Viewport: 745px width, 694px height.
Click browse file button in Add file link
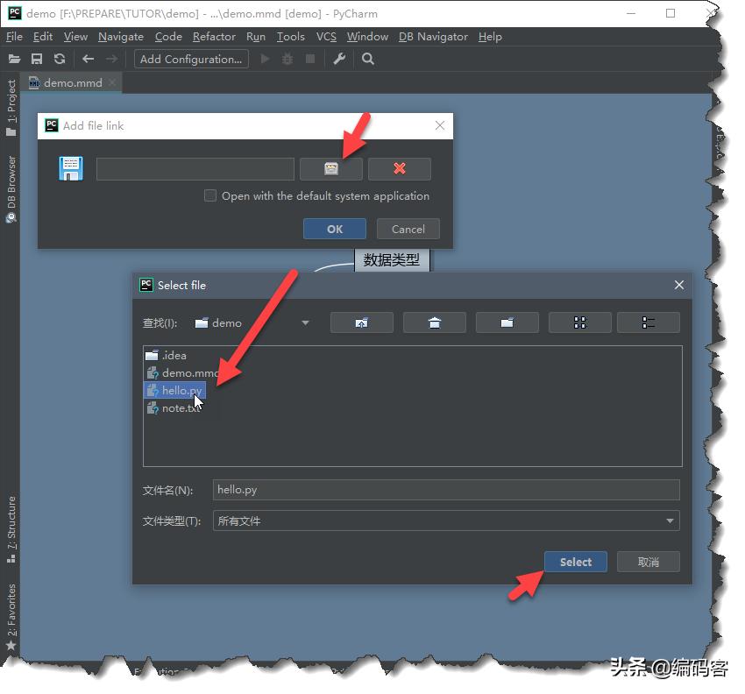pyautogui.click(x=331, y=168)
